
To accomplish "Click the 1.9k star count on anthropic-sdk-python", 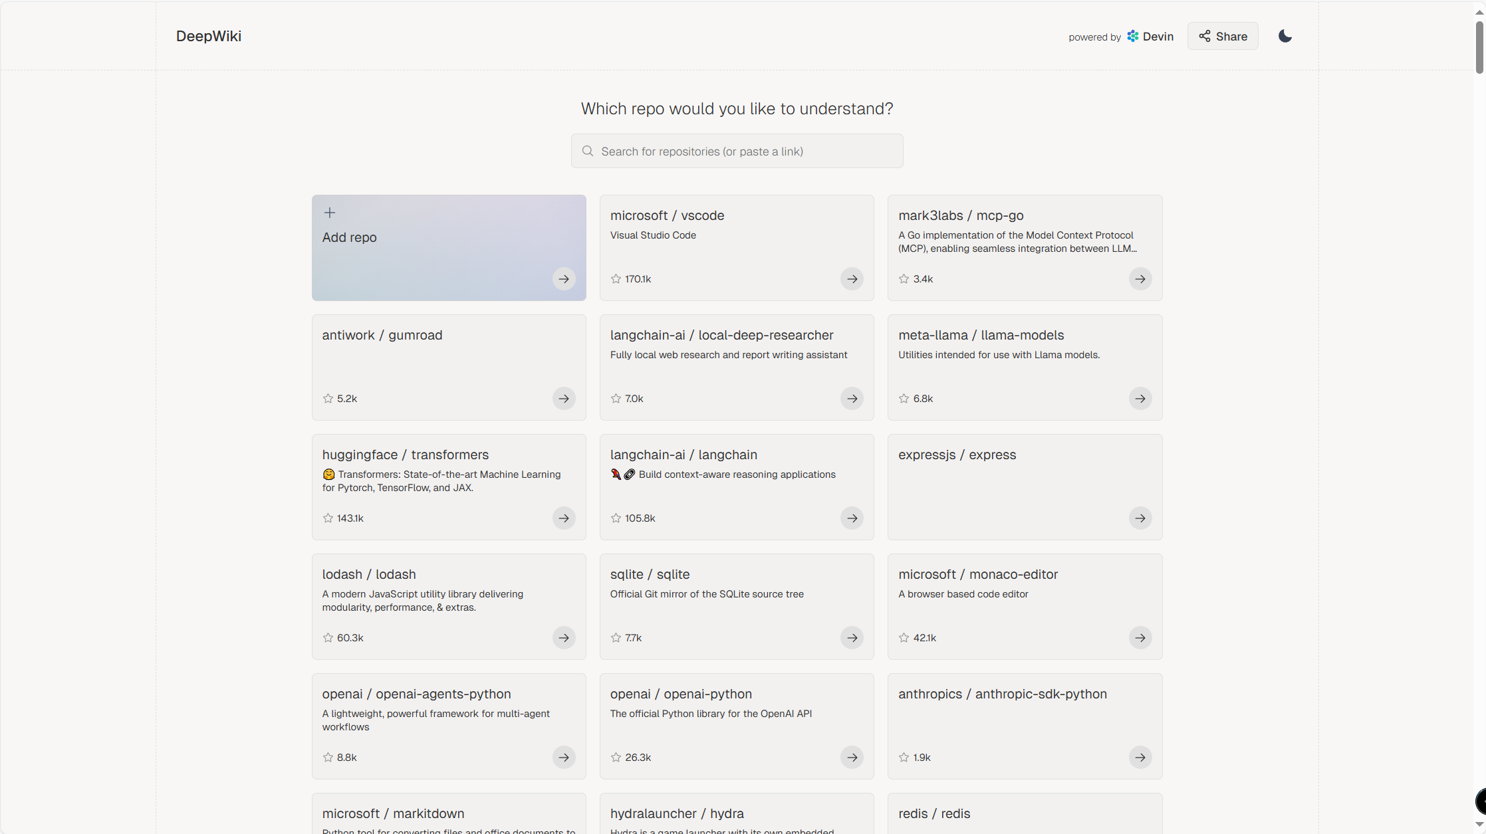I will (x=922, y=757).
